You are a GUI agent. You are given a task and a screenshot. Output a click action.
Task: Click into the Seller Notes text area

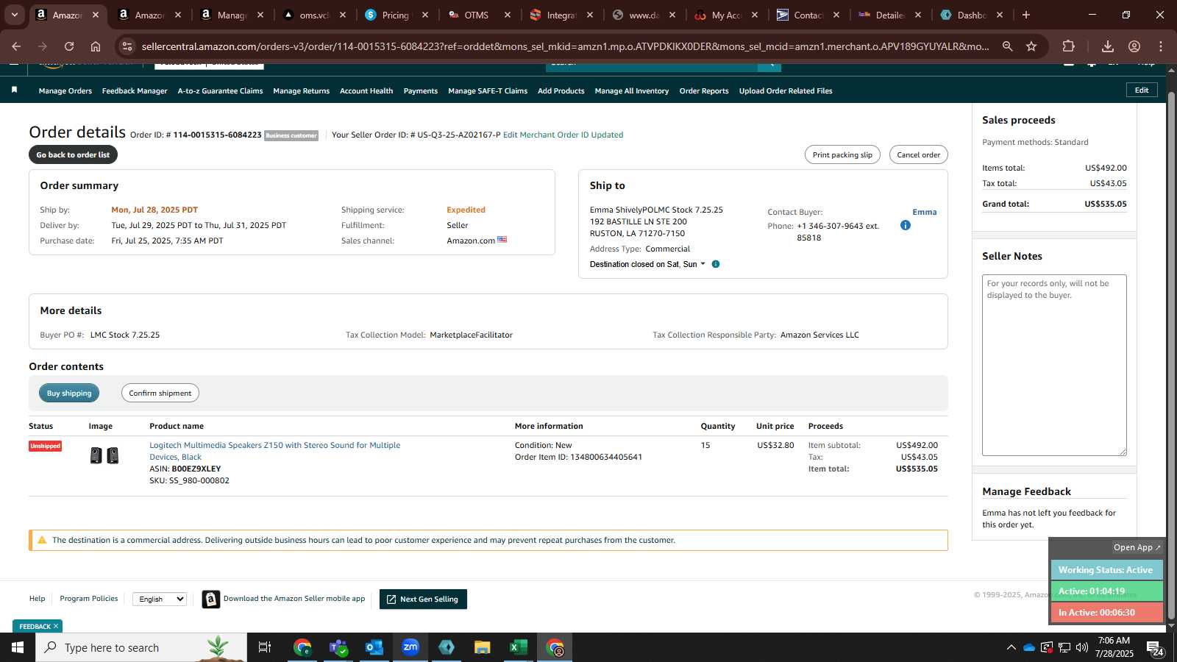point(1054,365)
